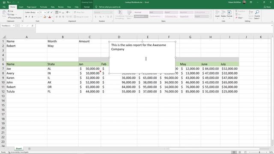Open the number format dropdown
Screen dimensions: 274x154
click(x=111, y=12)
